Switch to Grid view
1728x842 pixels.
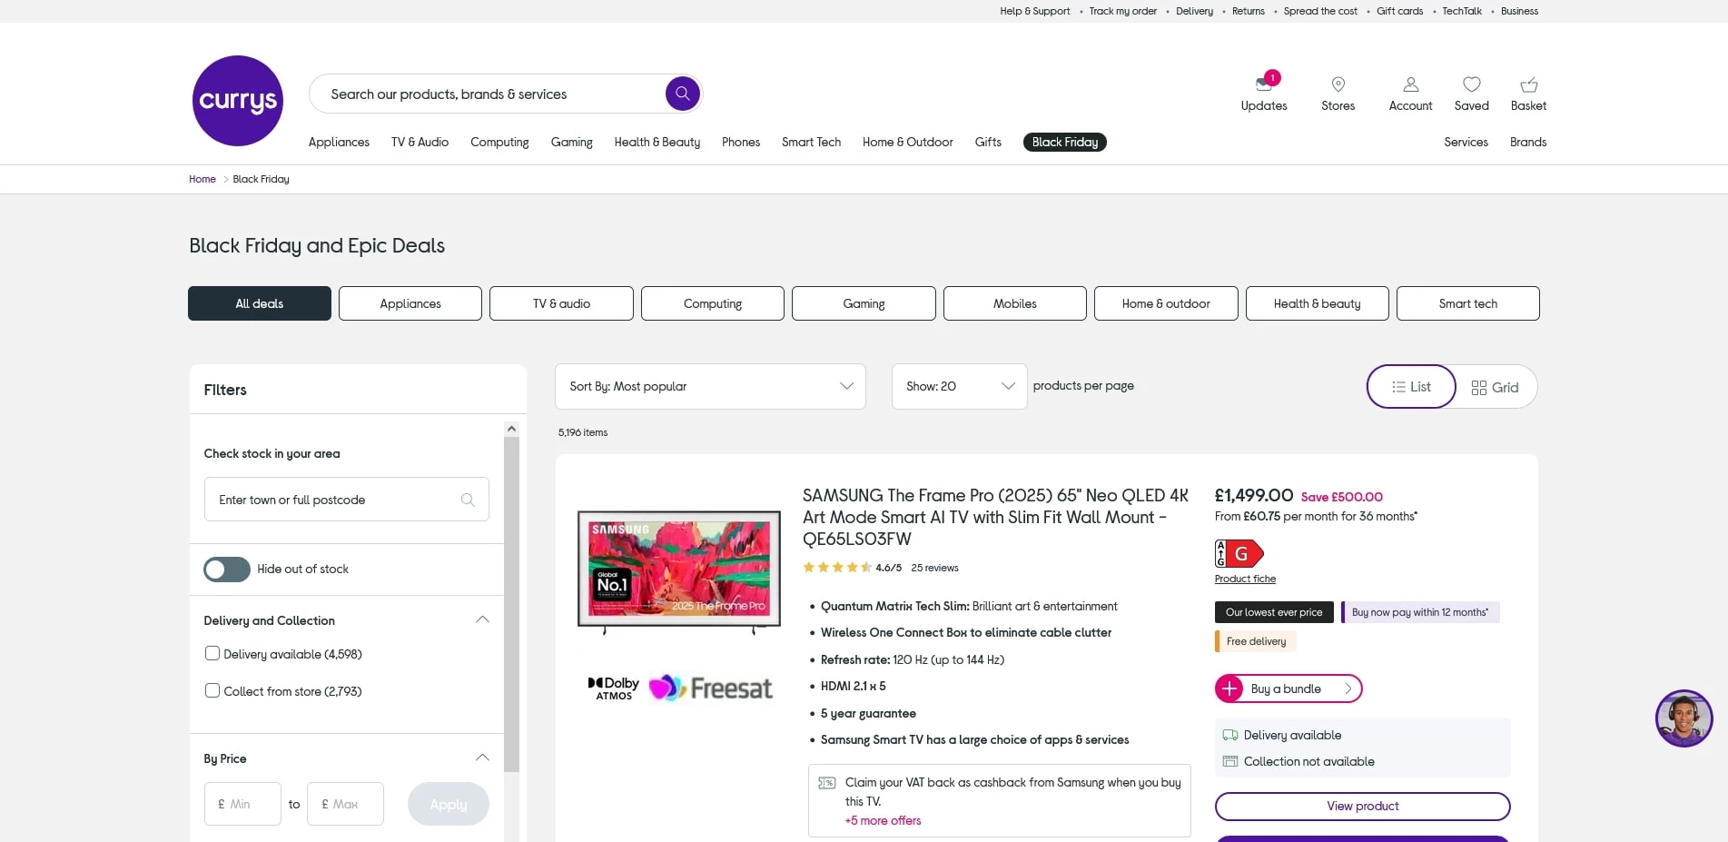coord(1495,386)
